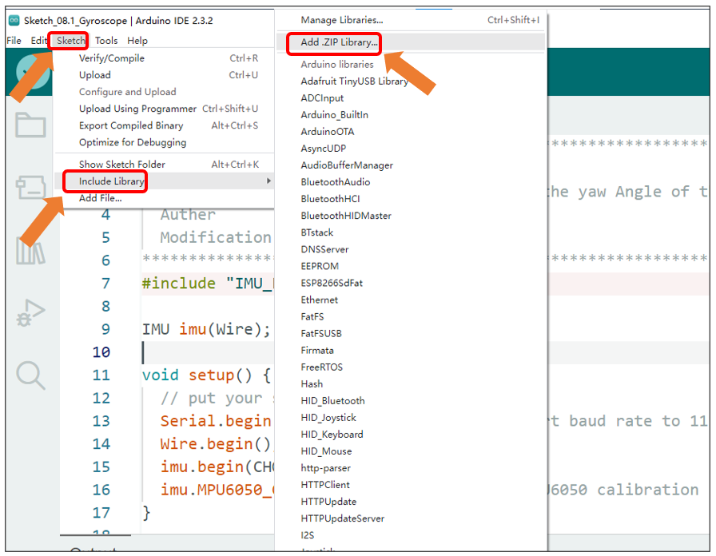Viewport: 716px width, 556px height.
Task: Place cursor on empty editor line 10
Action: point(208,352)
